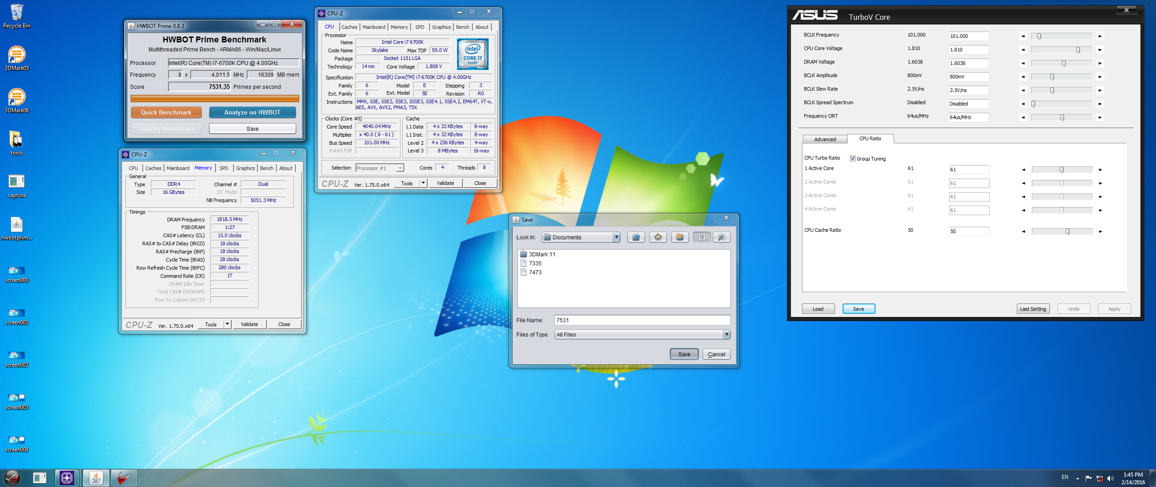This screenshot has height=487, width=1156.
Task: Decrease BCLK Frequency with left arrow
Action: pyautogui.click(x=1023, y=36)
